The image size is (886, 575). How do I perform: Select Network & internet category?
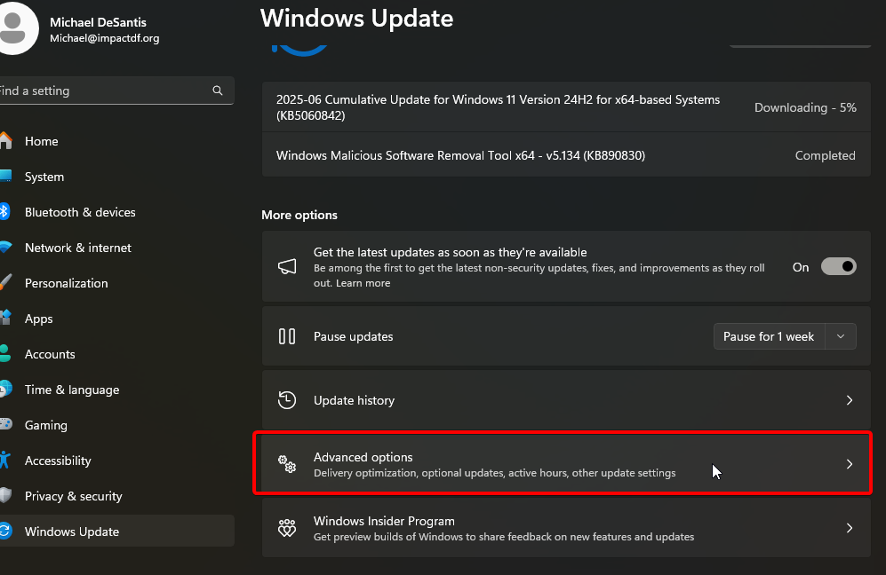(x=78, y=248)
